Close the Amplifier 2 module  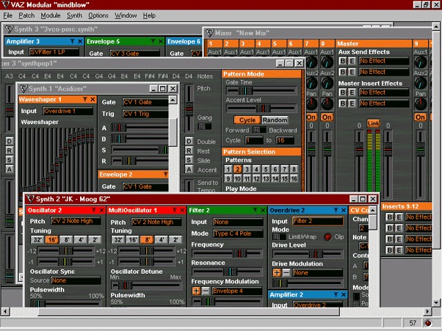tap(343, 294)
